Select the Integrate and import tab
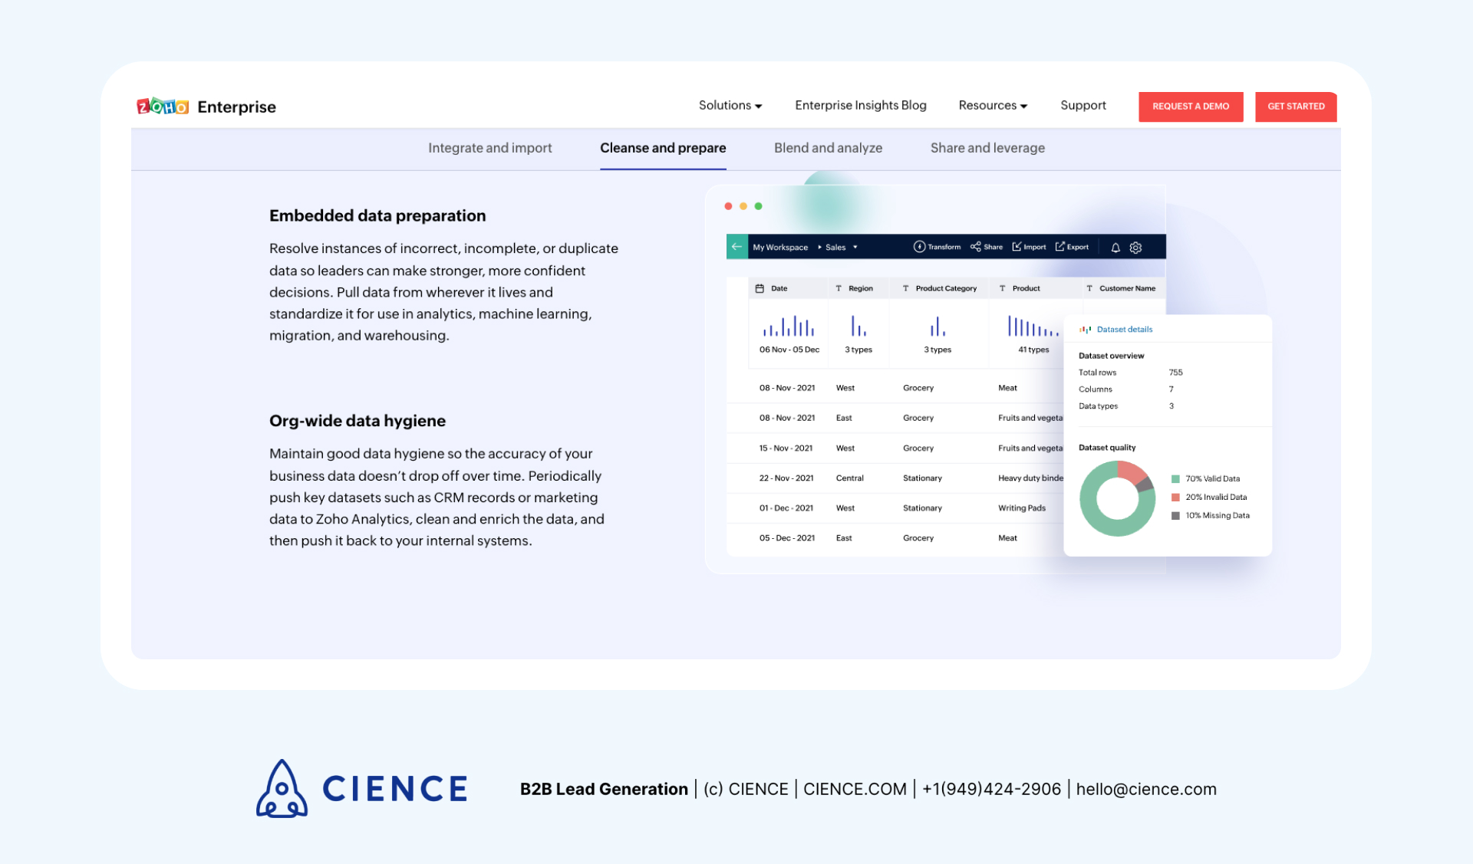This screenshot has height=864, width=1473. pos(490,148)
